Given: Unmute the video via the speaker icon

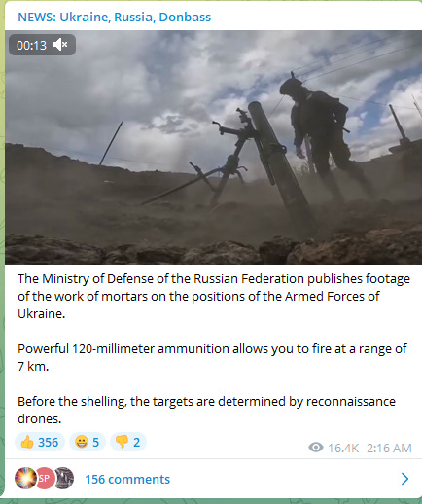Looking at the screenshot, I should [60, 45].
